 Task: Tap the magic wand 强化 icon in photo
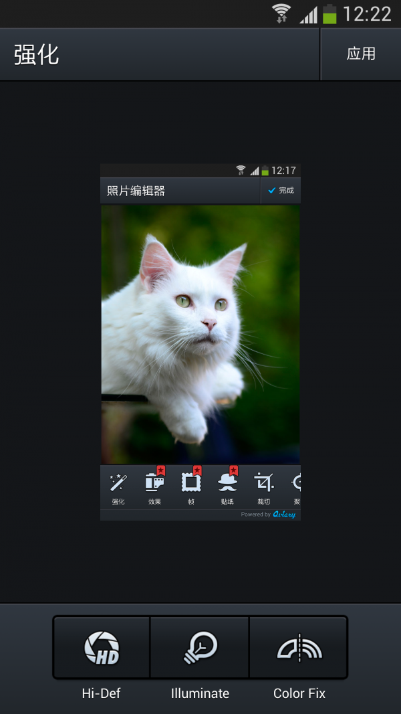pos(118,482)
